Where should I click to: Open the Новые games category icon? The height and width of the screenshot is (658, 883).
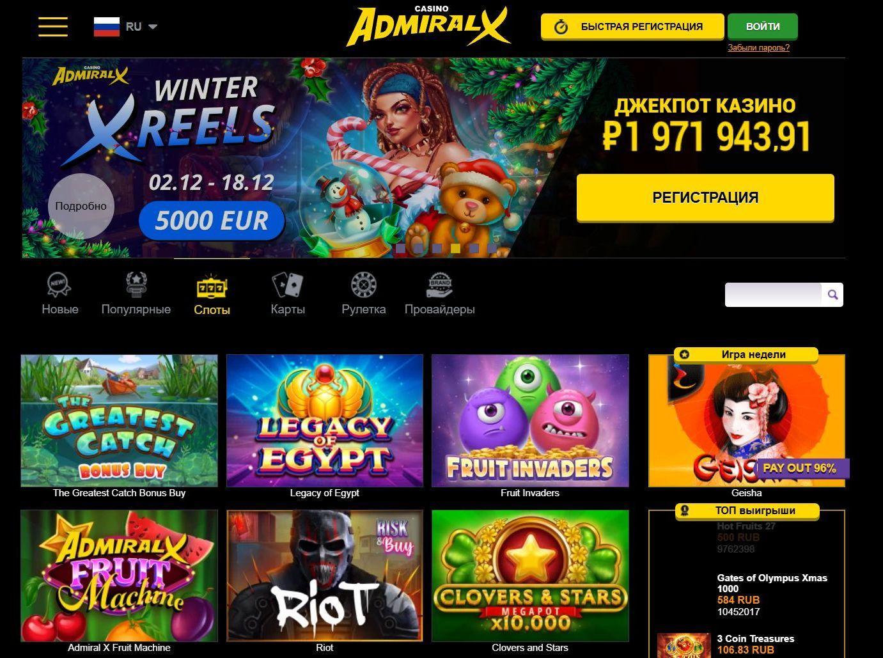59,285
